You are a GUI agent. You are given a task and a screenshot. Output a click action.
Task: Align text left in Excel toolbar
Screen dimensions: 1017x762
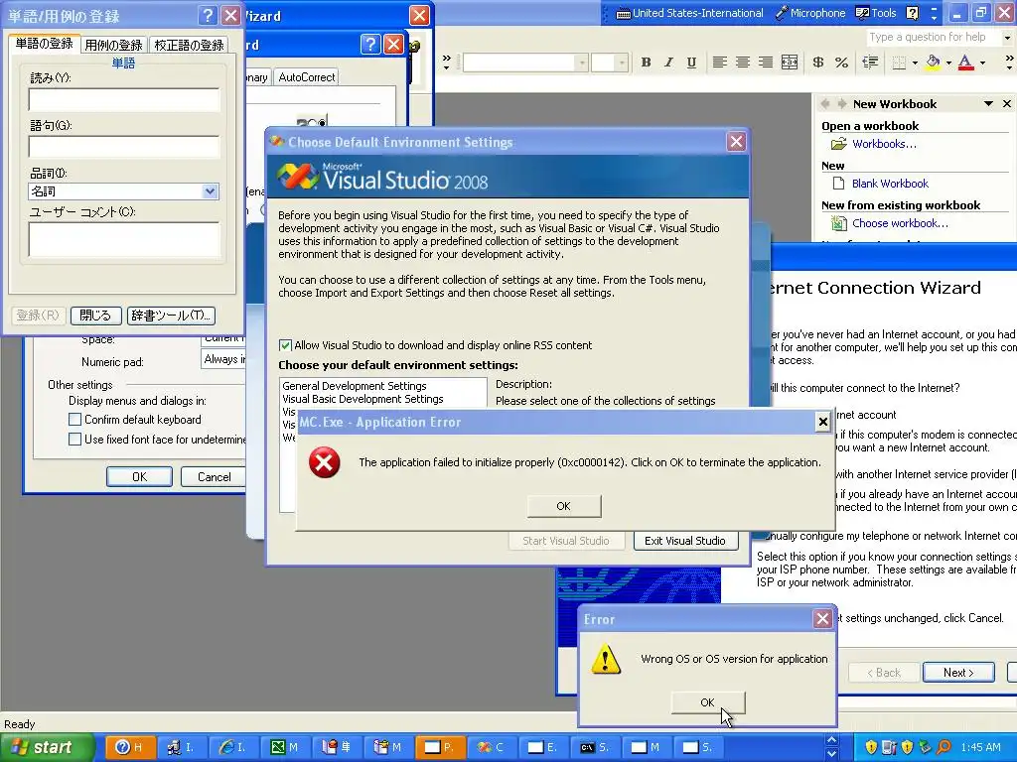tap(719, 63)
